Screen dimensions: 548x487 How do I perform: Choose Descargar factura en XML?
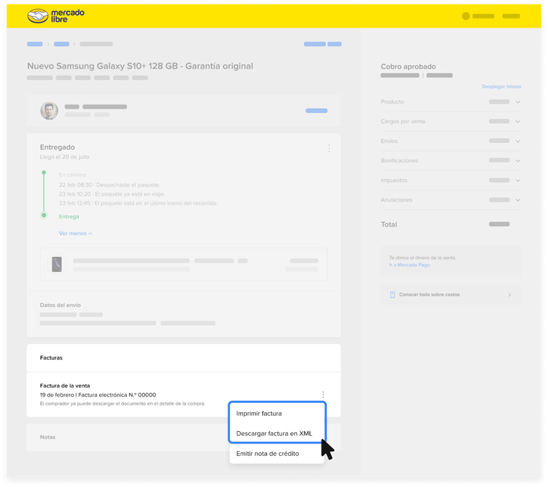tap(274, 433)
